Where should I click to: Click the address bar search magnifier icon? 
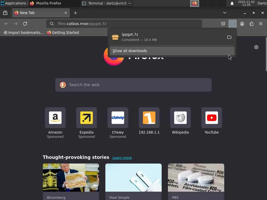52,24
